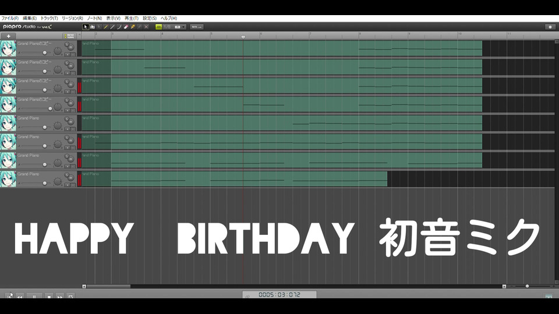559x314 pixels.
Task: Open the ノート(N) menu
Action: pyautogui.click(x=94, y=18)
